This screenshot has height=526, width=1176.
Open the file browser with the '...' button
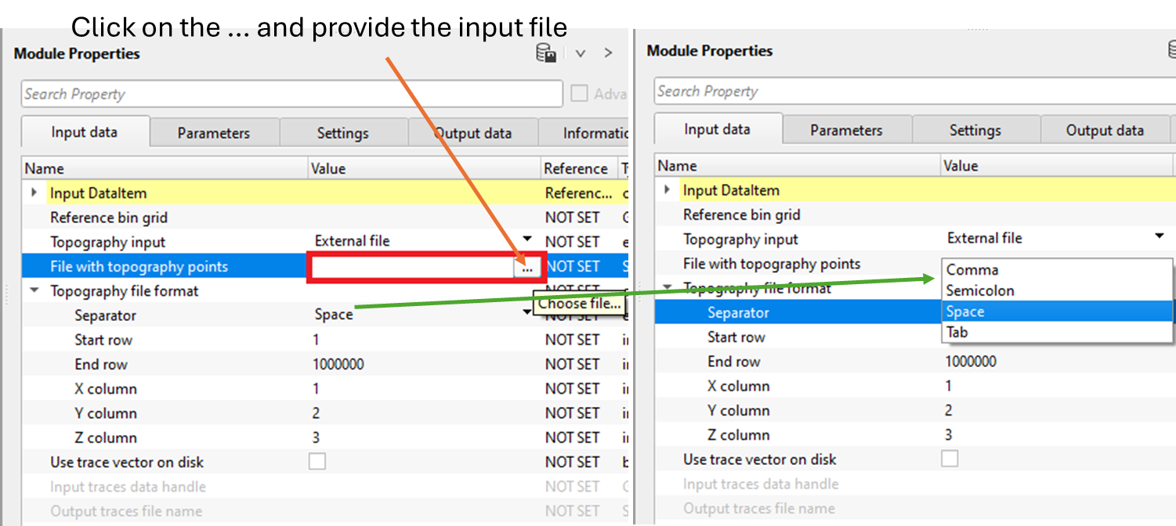pos(527,268)
